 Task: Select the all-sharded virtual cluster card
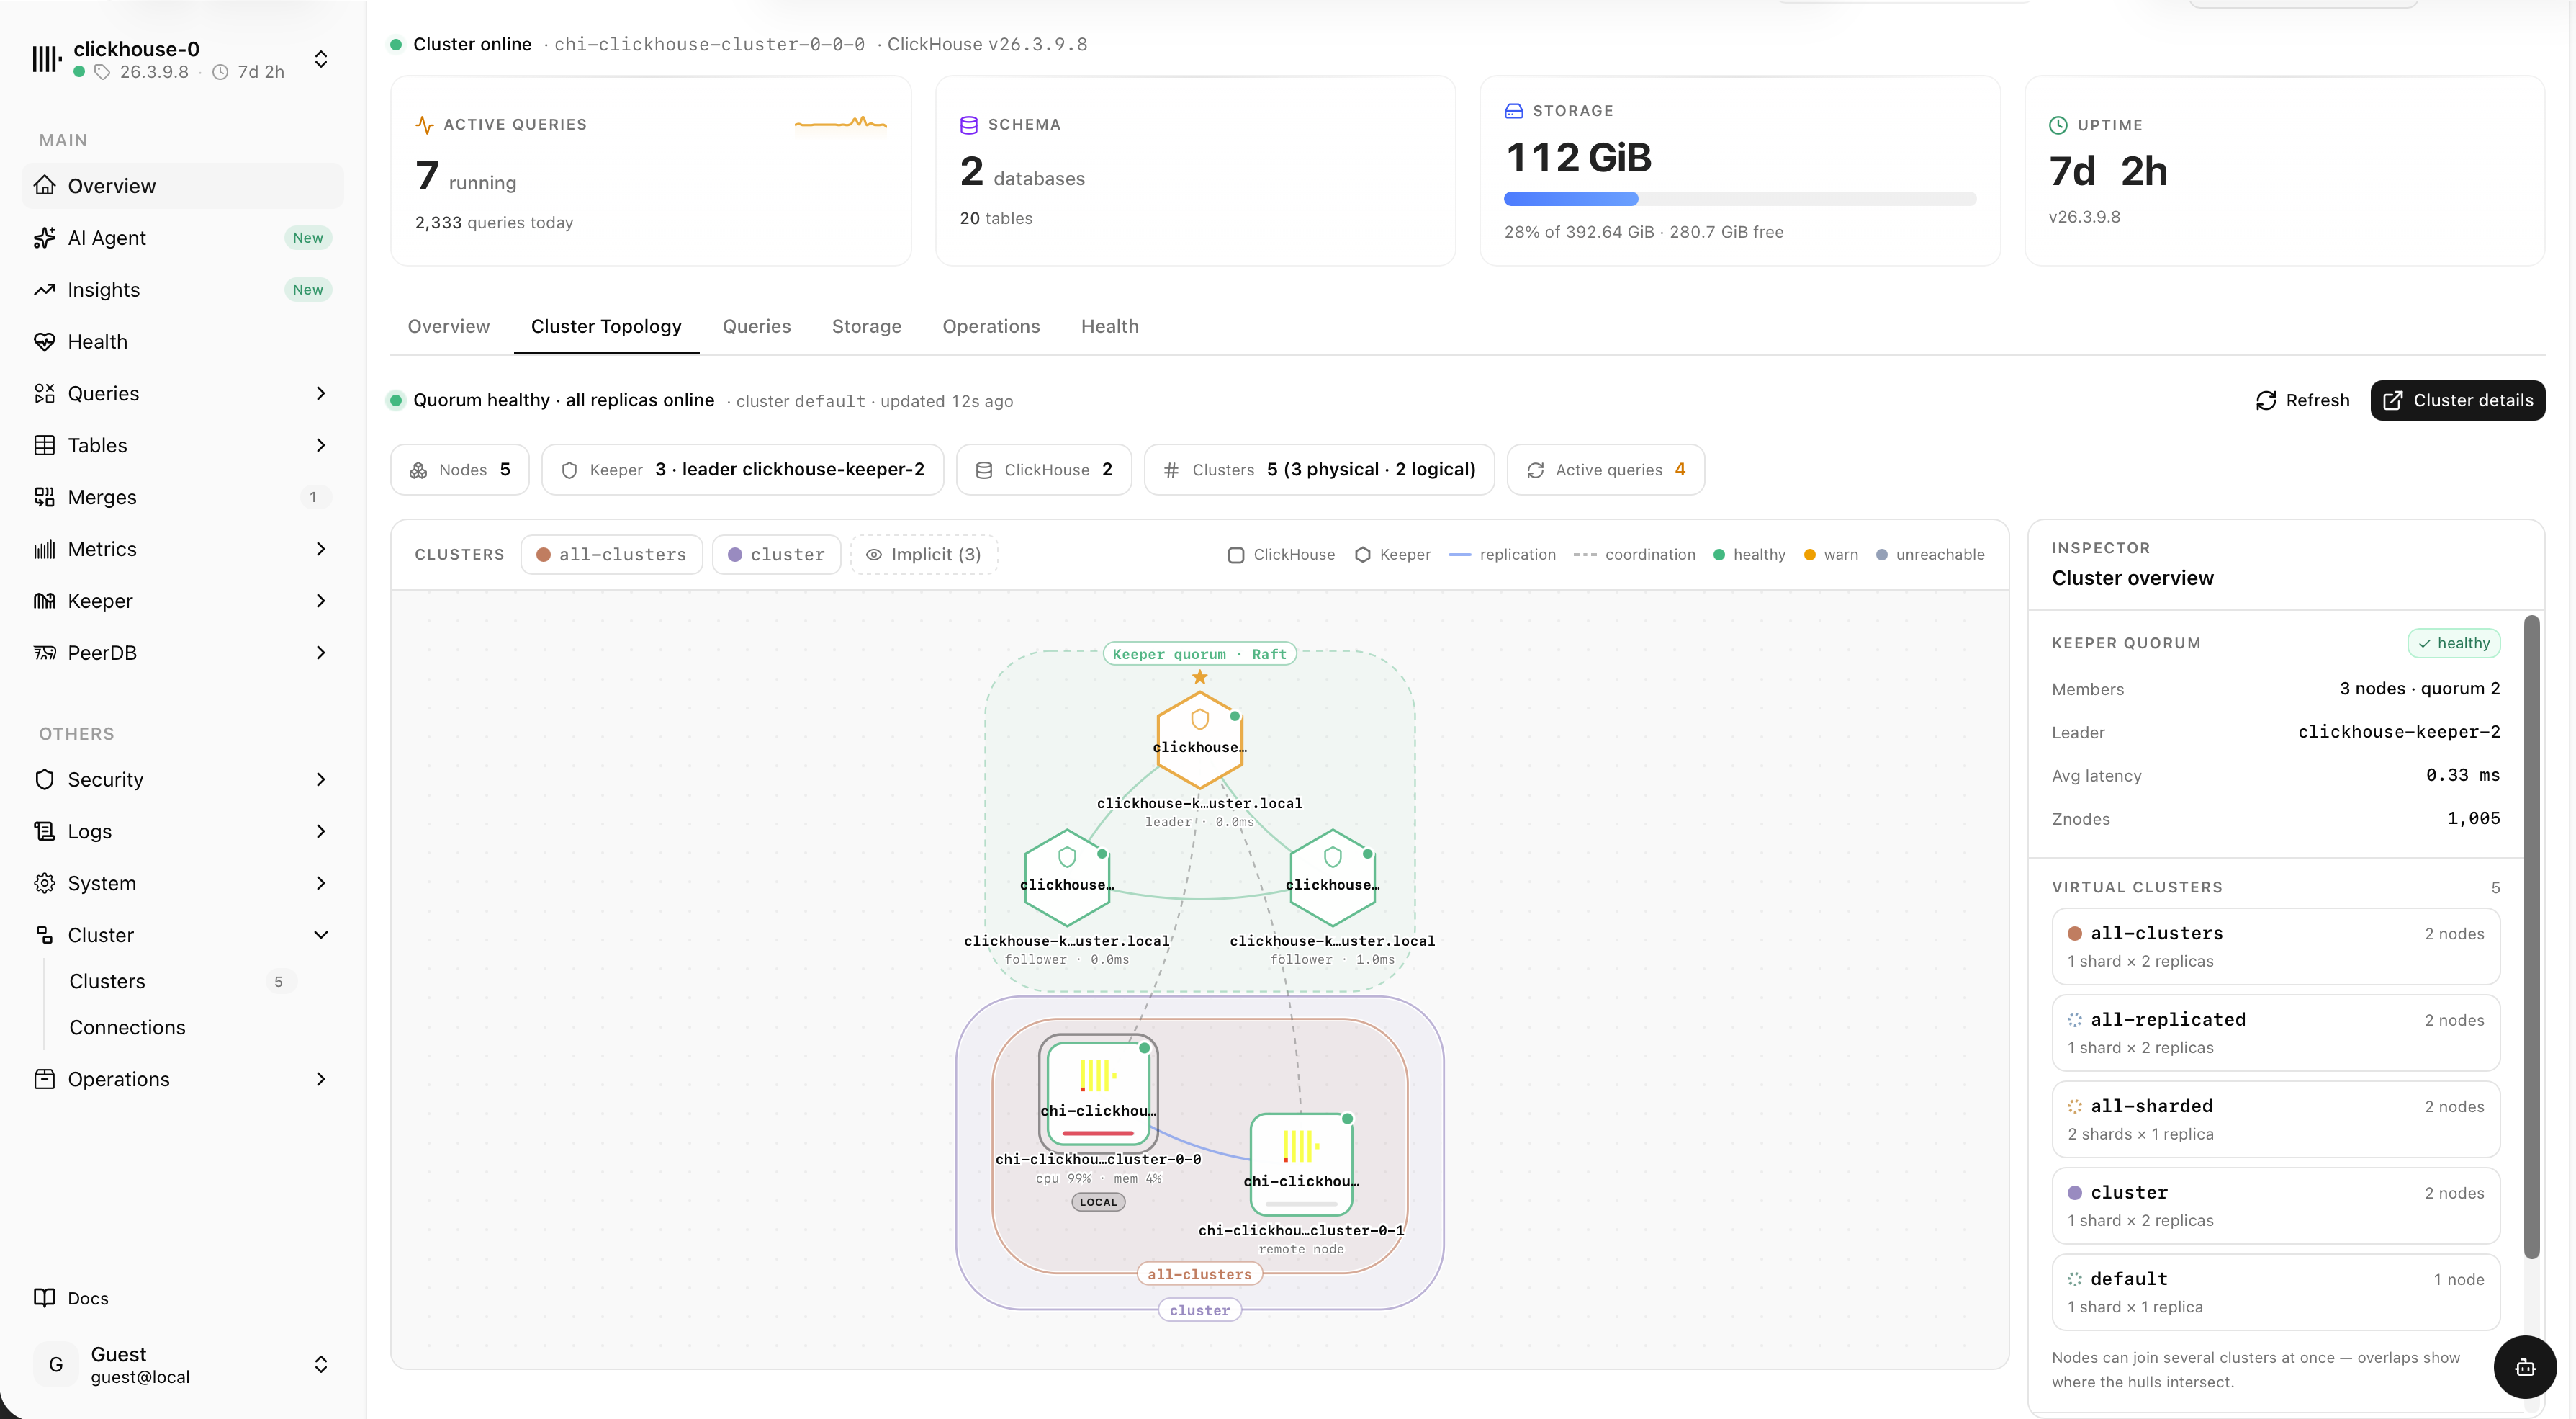[2275, 1119]
